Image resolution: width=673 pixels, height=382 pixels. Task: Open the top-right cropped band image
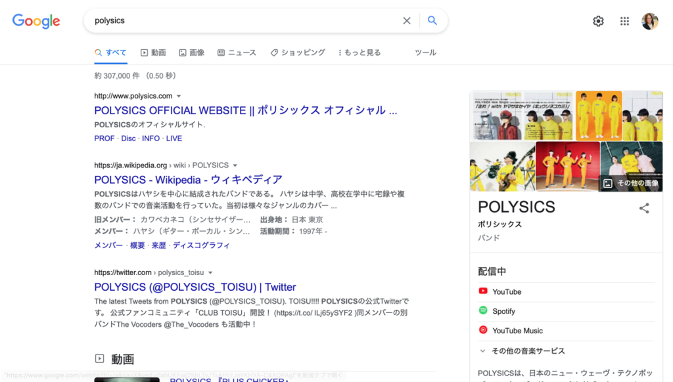coord(643,116)
